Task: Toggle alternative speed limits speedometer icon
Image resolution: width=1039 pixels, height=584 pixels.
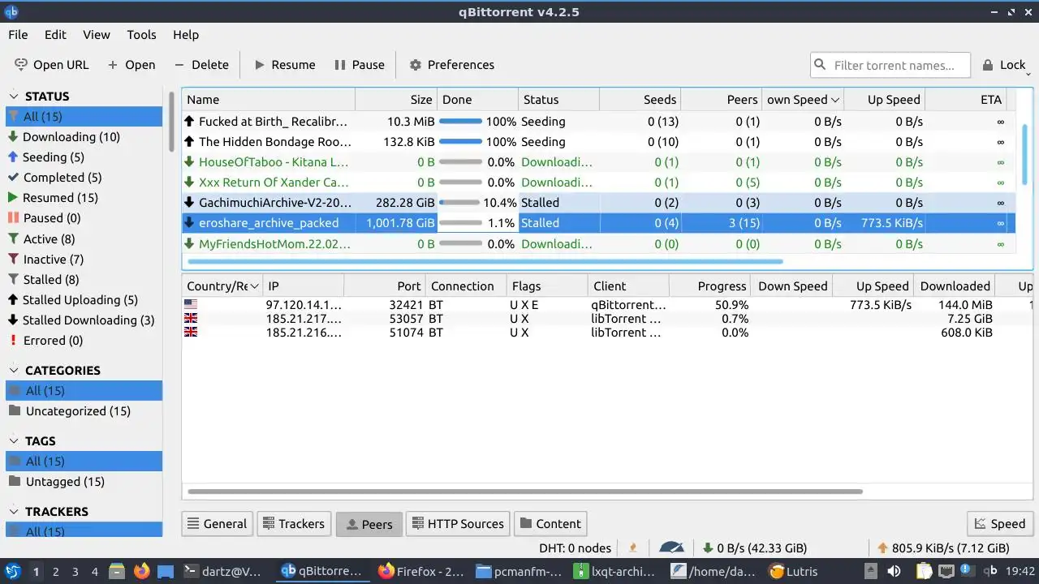Action: pyautogui.click(x=671, y=548)
